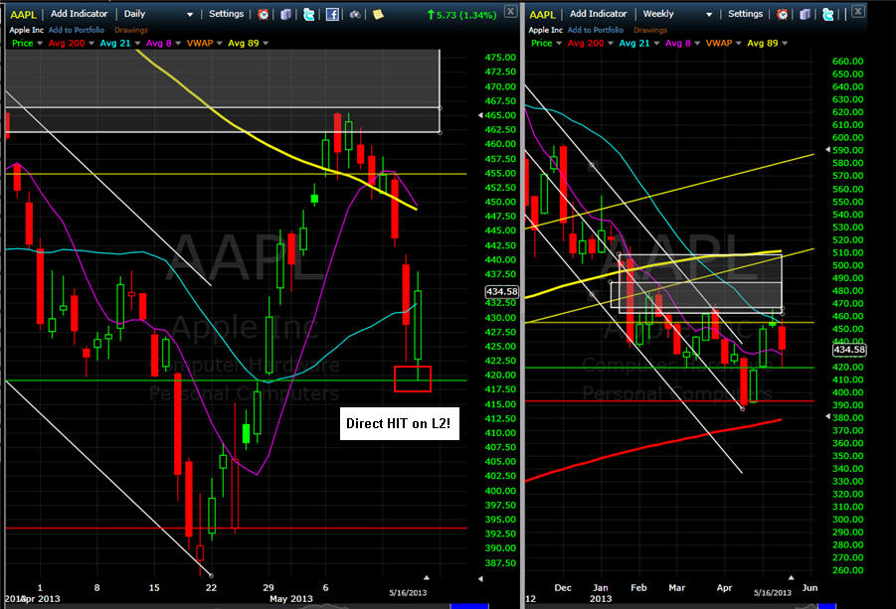Click the 434.58 current price label on Weekly axis

[x=849, y=350]
